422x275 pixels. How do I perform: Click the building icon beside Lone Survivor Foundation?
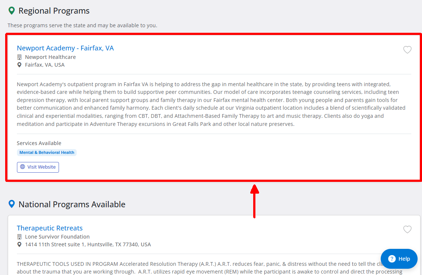(x=20, y=237)
